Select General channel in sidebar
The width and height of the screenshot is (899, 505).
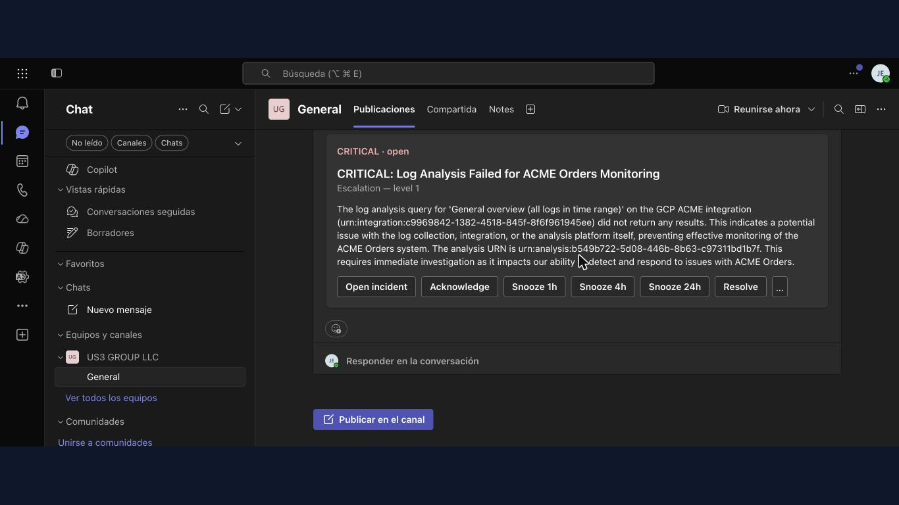coord(150,377)
